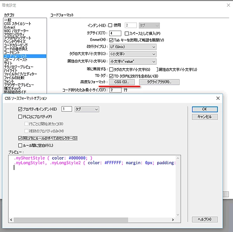Toggle Emmet Tab キー expansion checkbox
This screenshot has height=232, width=233.
coord(111,40)
